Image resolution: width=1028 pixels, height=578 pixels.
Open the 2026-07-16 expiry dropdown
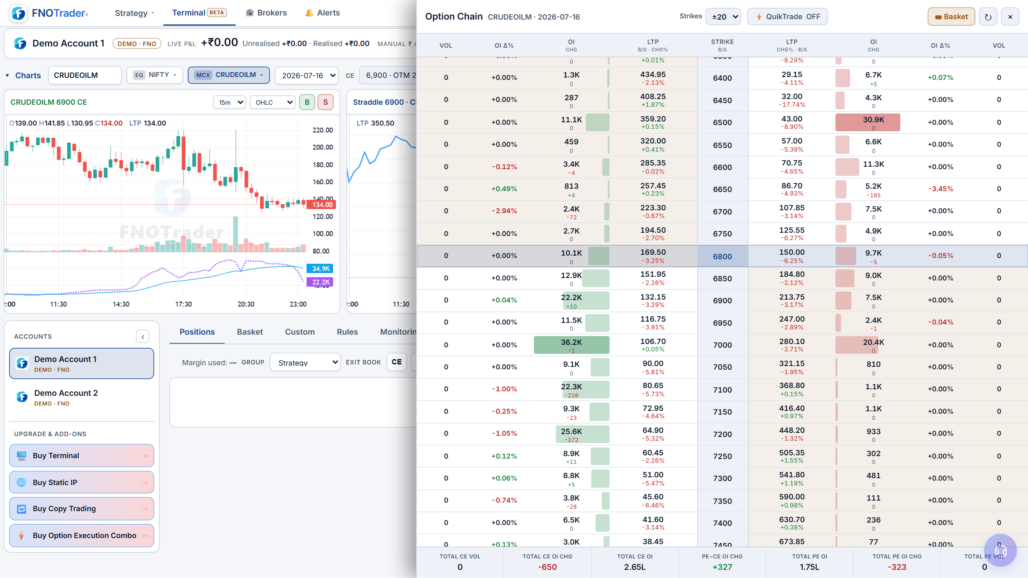pos(307,75)
